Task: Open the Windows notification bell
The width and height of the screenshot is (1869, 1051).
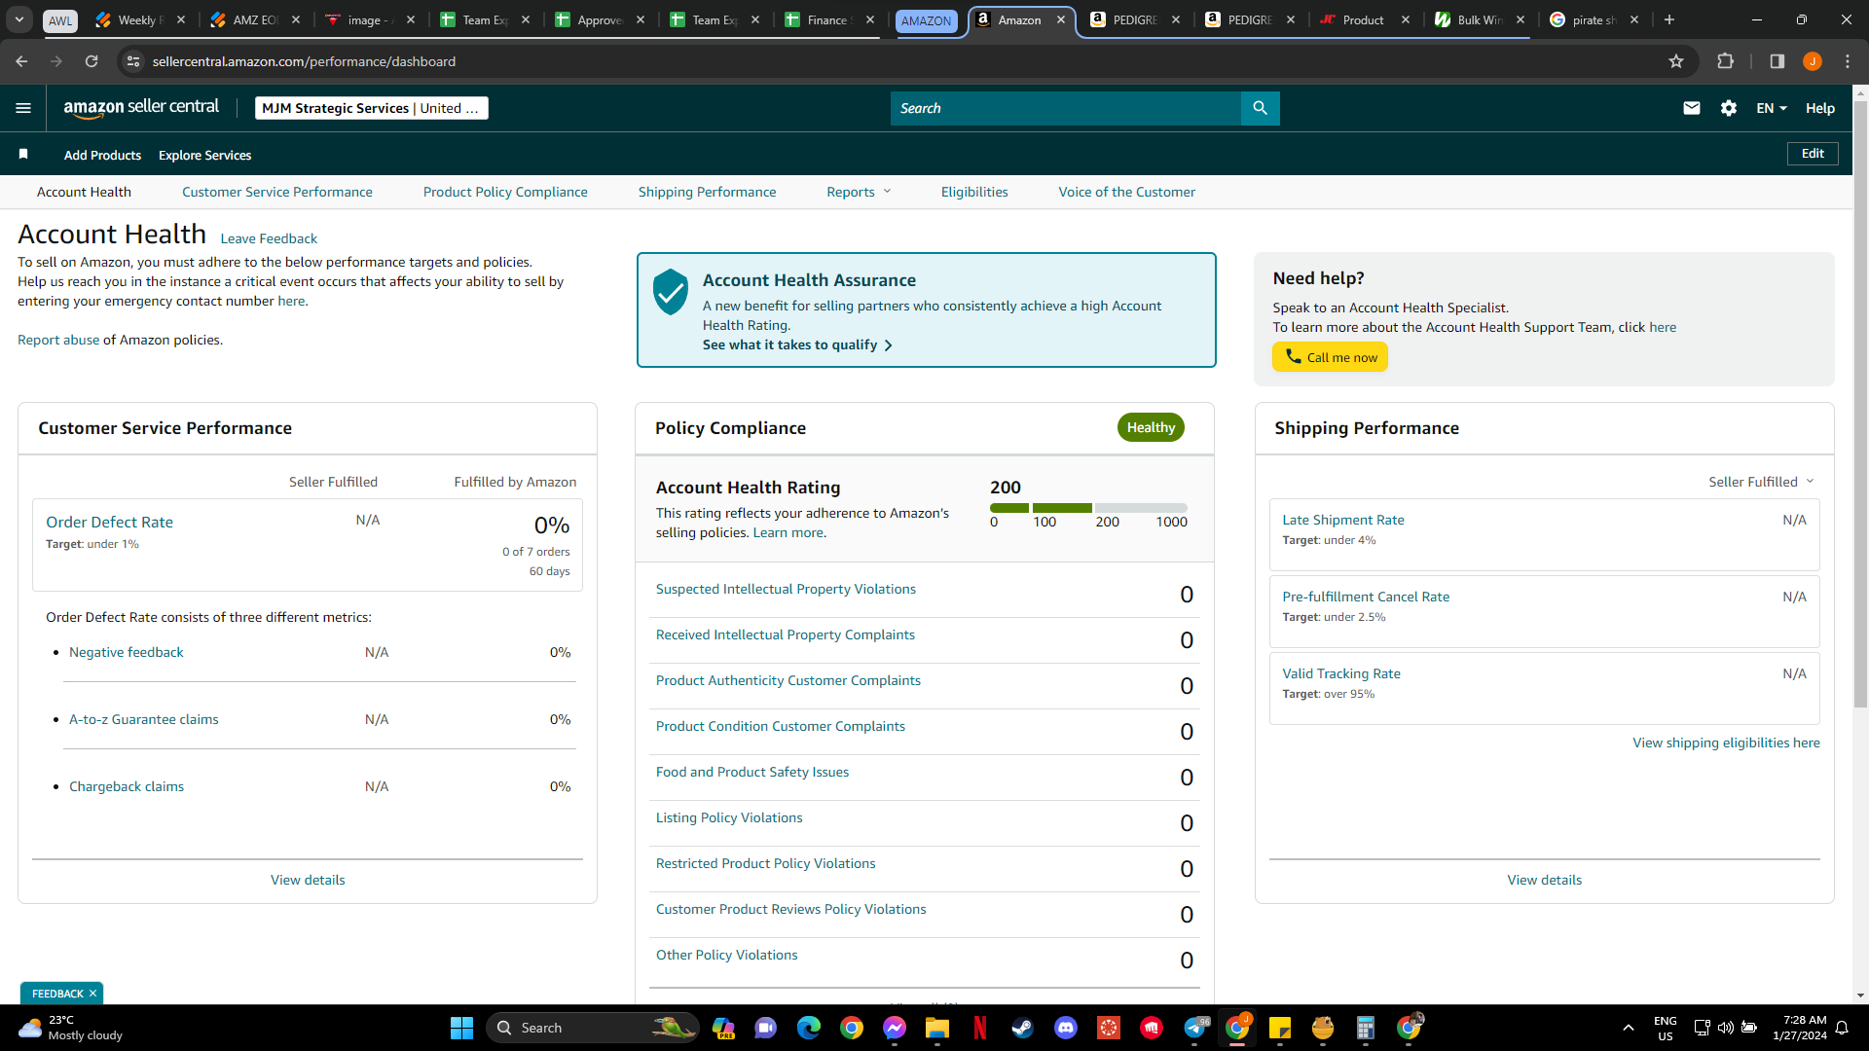Action: (x=1842, y=1028)
